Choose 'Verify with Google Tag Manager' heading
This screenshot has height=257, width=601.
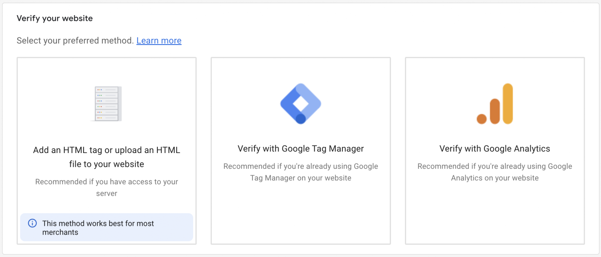[x=300, y=149]
